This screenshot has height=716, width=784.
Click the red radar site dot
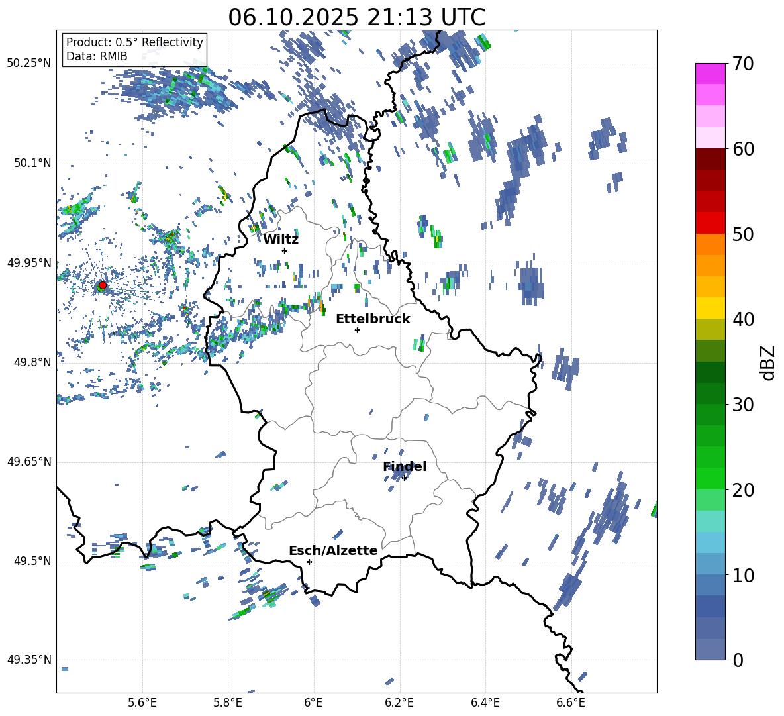(102, 285)
